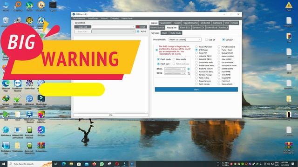Switch to the Unisoc tab

[x=235, y=23]
